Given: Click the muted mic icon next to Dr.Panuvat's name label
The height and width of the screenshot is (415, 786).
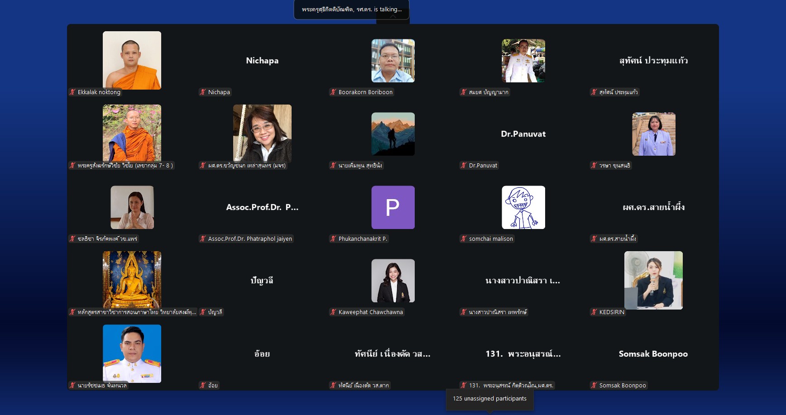Looking at the screenshot, I should pyautogui.click(x=464, y=166).
